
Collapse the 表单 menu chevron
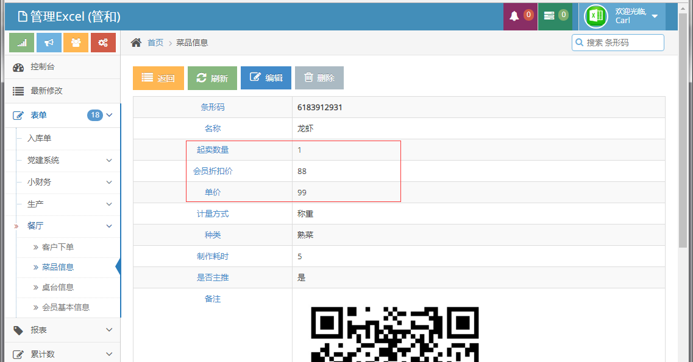pyautogui.click(x=109, y=115)
